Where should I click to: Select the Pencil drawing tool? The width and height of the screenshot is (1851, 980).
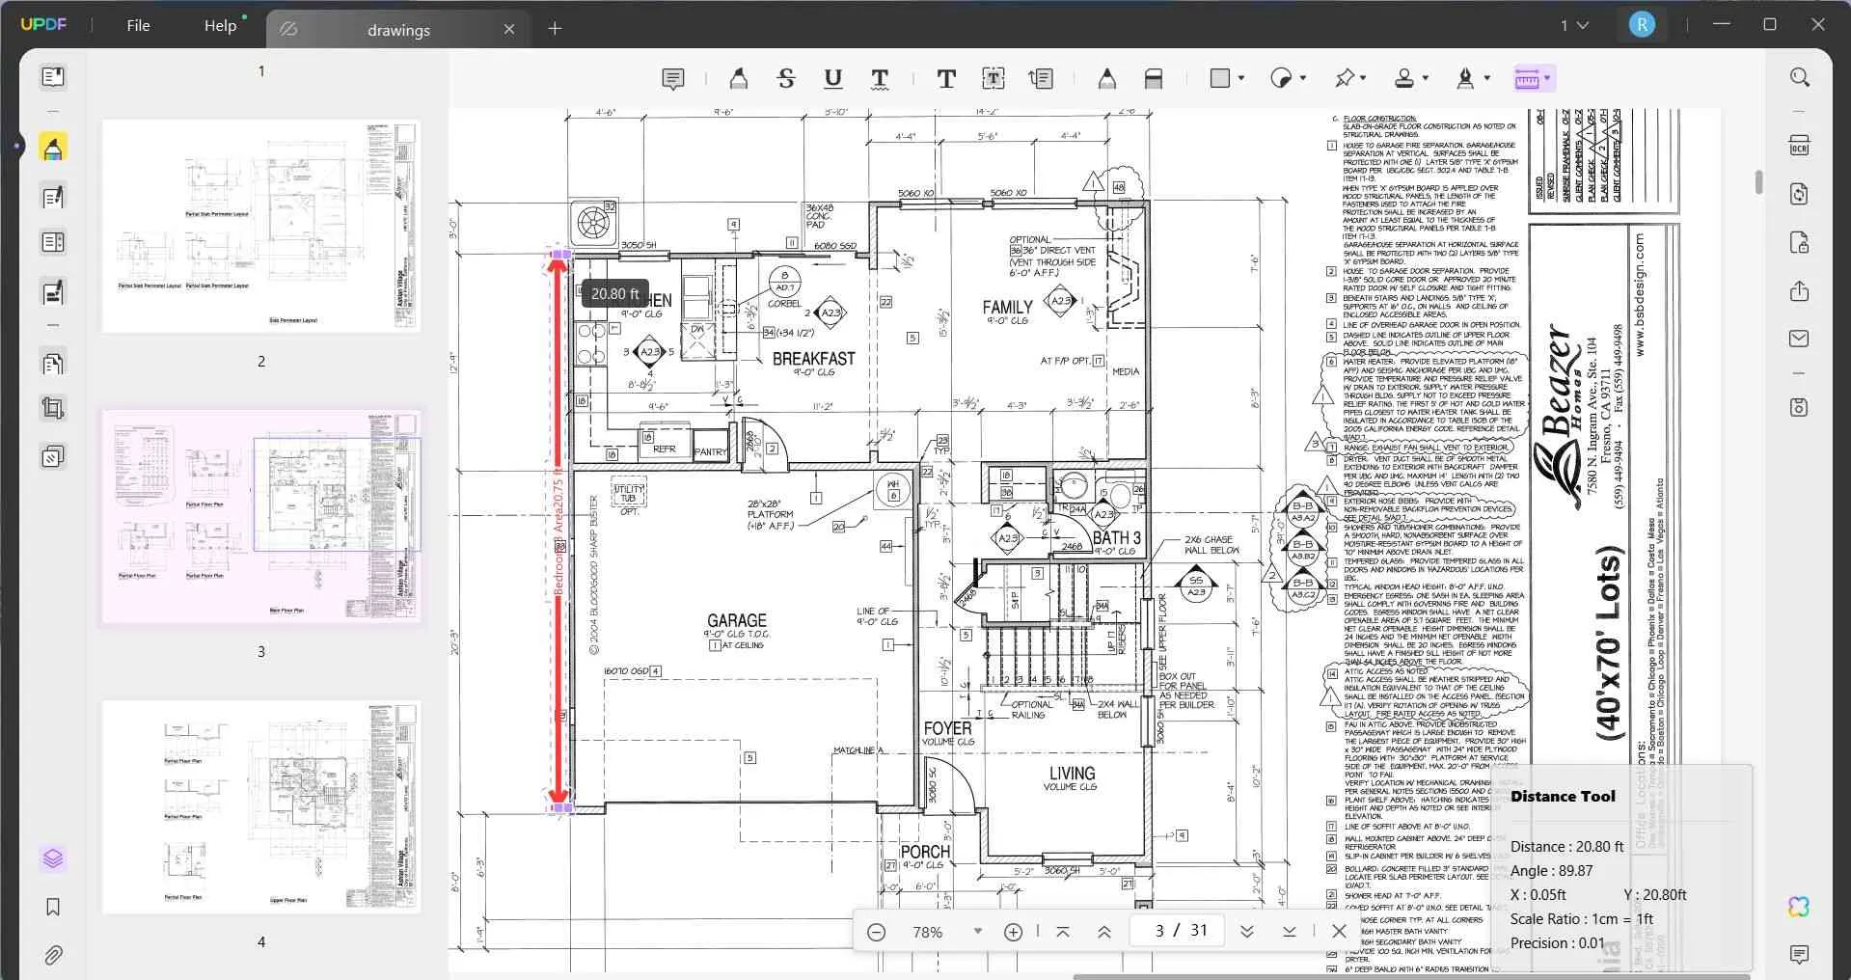click(x=1107, y=79)
